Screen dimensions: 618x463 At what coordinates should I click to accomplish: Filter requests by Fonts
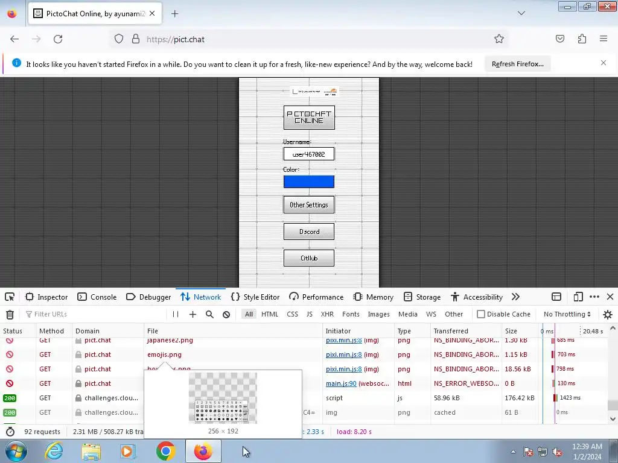pyautogui.click(x=351, y=314)
